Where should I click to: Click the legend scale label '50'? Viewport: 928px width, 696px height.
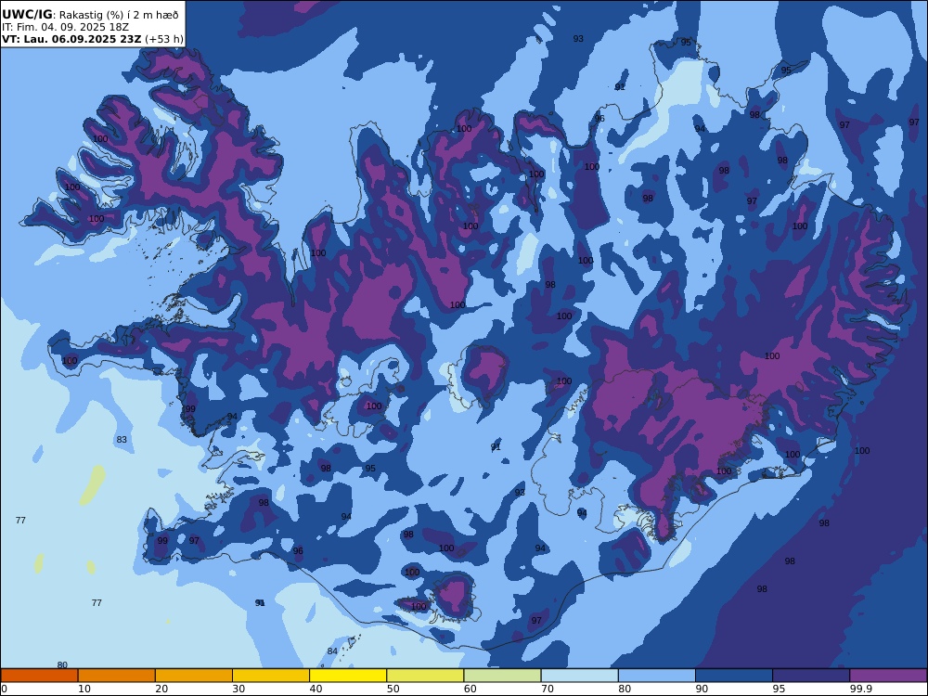[x=393, y=689]
